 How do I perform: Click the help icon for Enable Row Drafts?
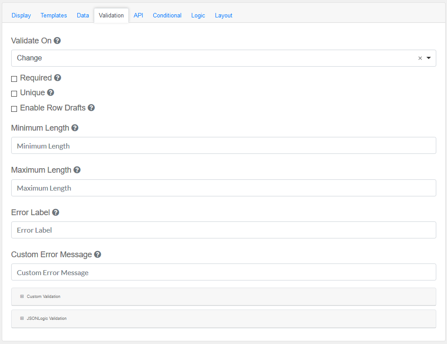click(x=91, y=108)
